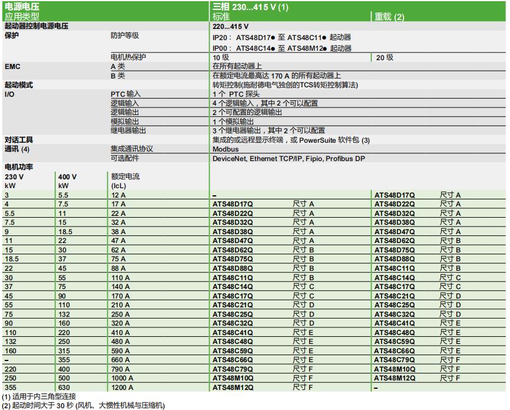Select the '应用类型' header label
This screenshot has height=410, width=510.
22,17
